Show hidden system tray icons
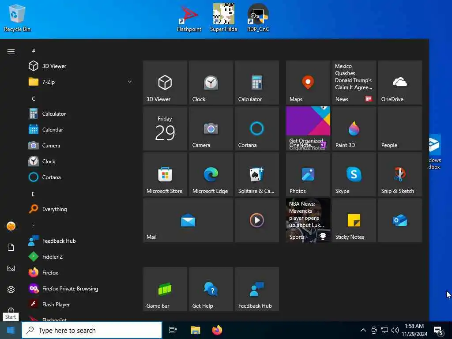 363,330
